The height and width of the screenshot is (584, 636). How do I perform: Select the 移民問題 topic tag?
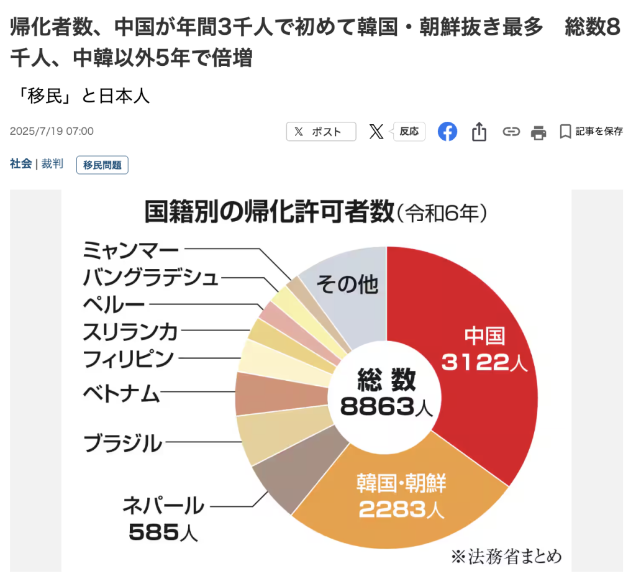[x=102, y=165]
